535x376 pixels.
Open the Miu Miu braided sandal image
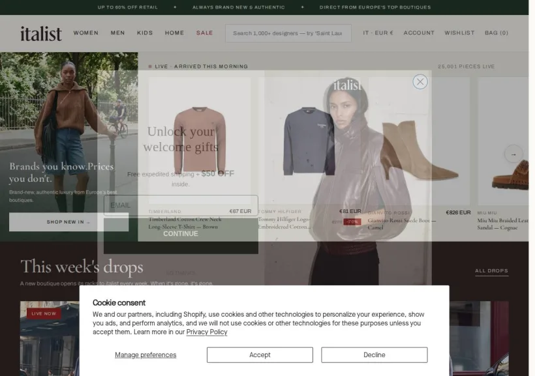point(503,141)
